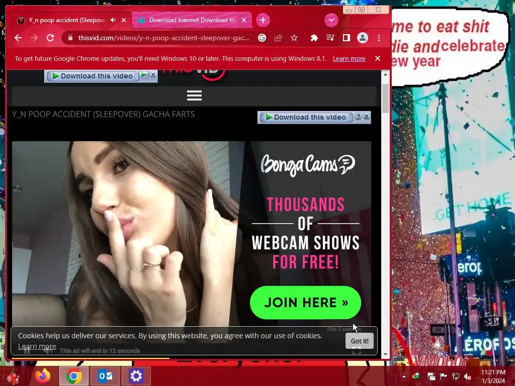
Task: Open the network tray icon
Action: coord(456,376)
